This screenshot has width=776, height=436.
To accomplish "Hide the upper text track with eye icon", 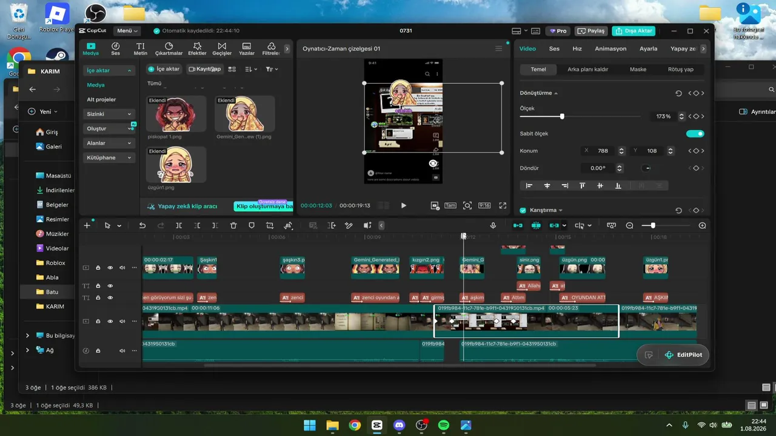I will click(x=110, y=286).
